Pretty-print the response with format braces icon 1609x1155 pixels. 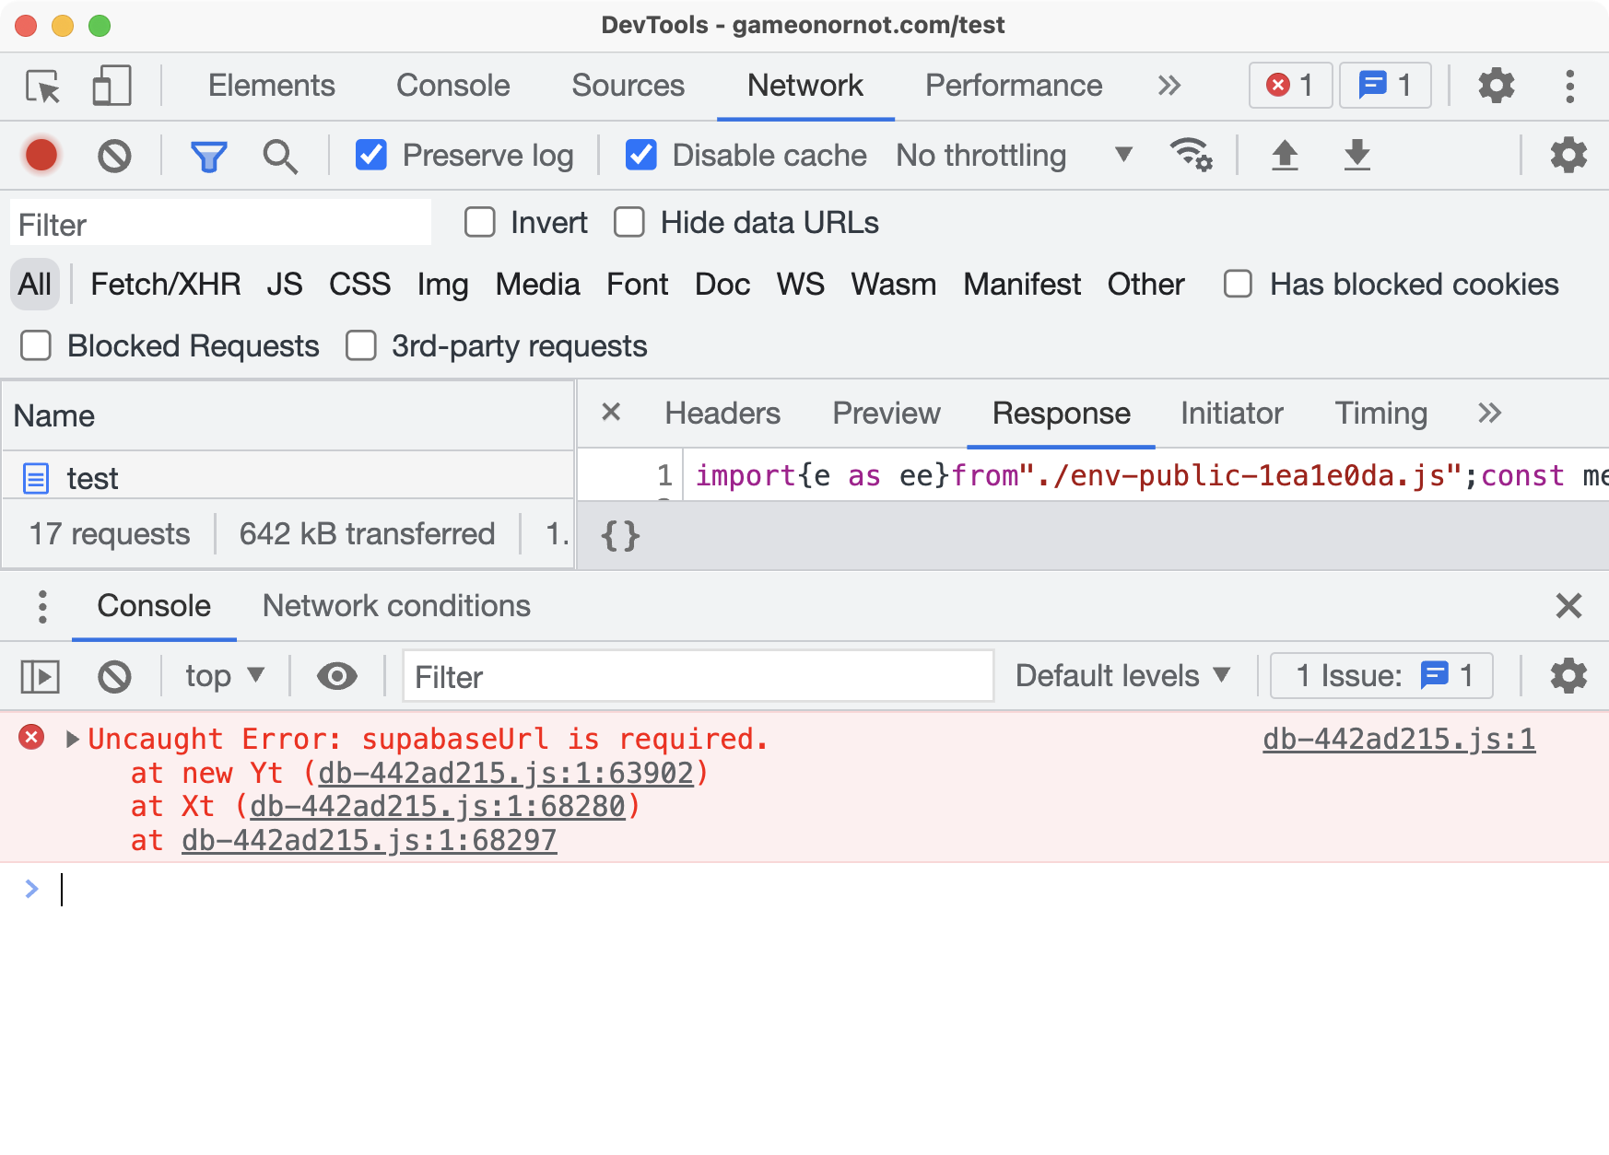tap(621, 534)
